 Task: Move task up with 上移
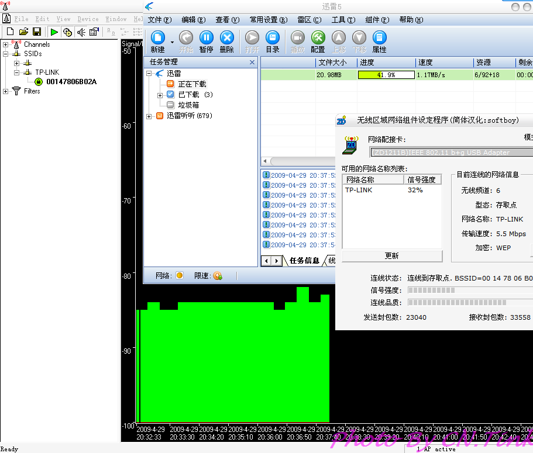[339, 42]
